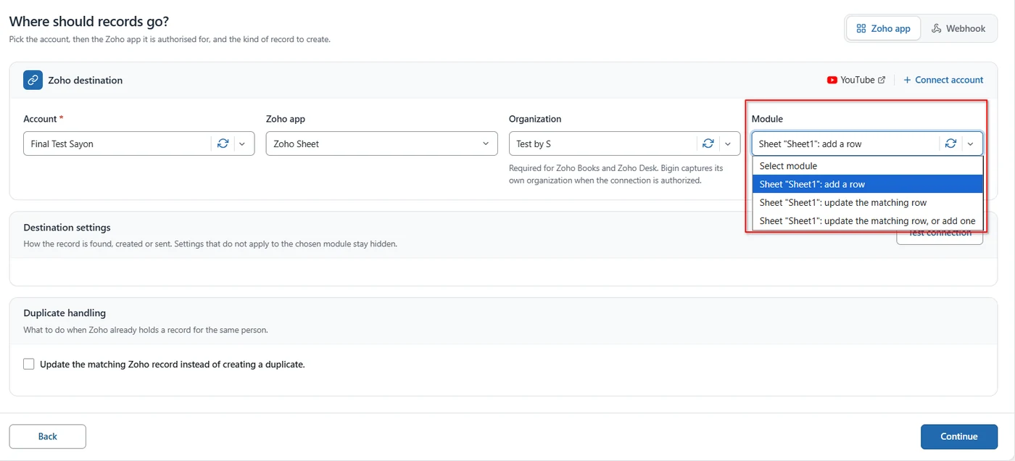The width and height of the screenshot is (1015, 461).
Task: Click Connect account link
Action: [943, 80]
